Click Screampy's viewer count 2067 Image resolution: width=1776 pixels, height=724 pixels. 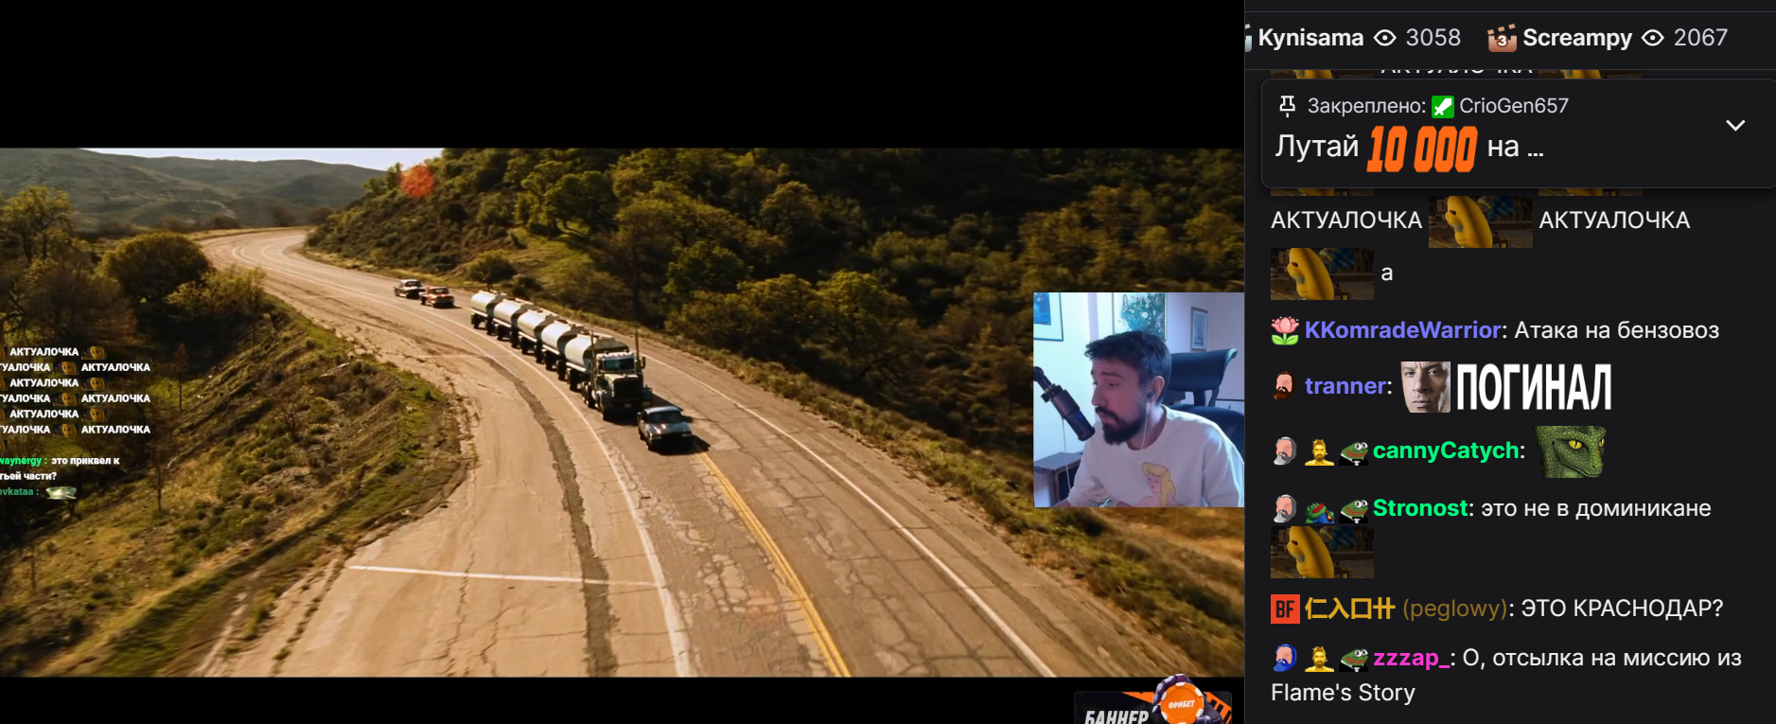(x=1700, y=38)
